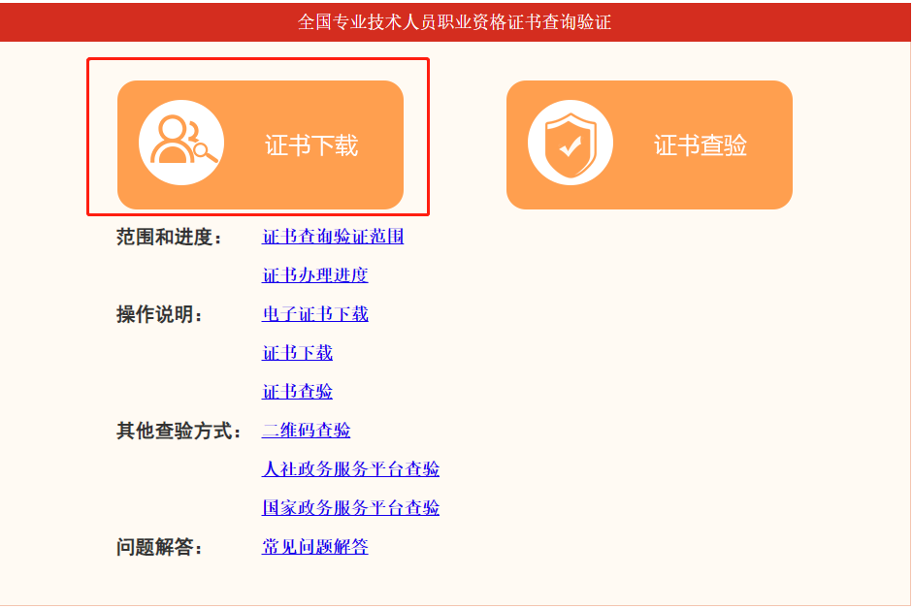Open the 证书办理进度 link
Viewport: 913px width, 609px height.
(315, 274)
